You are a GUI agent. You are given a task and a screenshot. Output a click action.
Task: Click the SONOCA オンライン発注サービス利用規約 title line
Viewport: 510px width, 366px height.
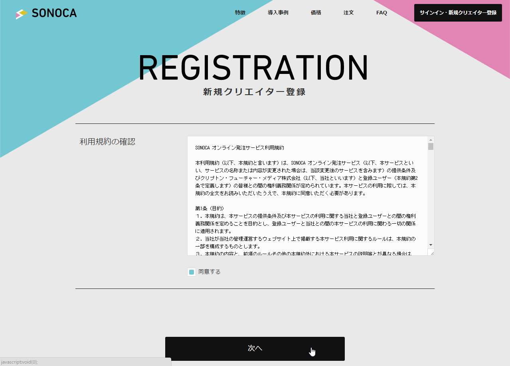(x=239, y=148)
